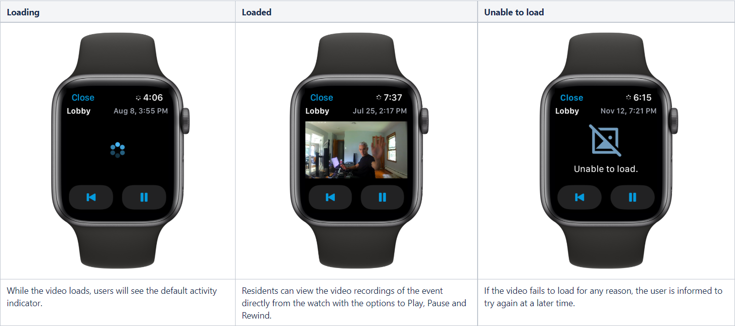Viewport: 735px width, 326px height.
Task: Select the Loaded column header
Action: click(256, 12)
